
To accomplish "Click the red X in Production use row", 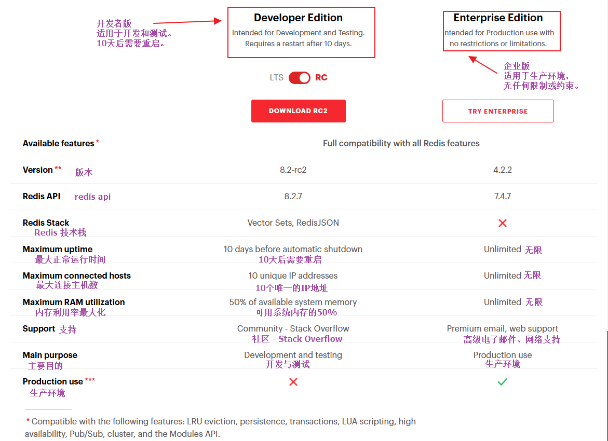I will point(293,382).
